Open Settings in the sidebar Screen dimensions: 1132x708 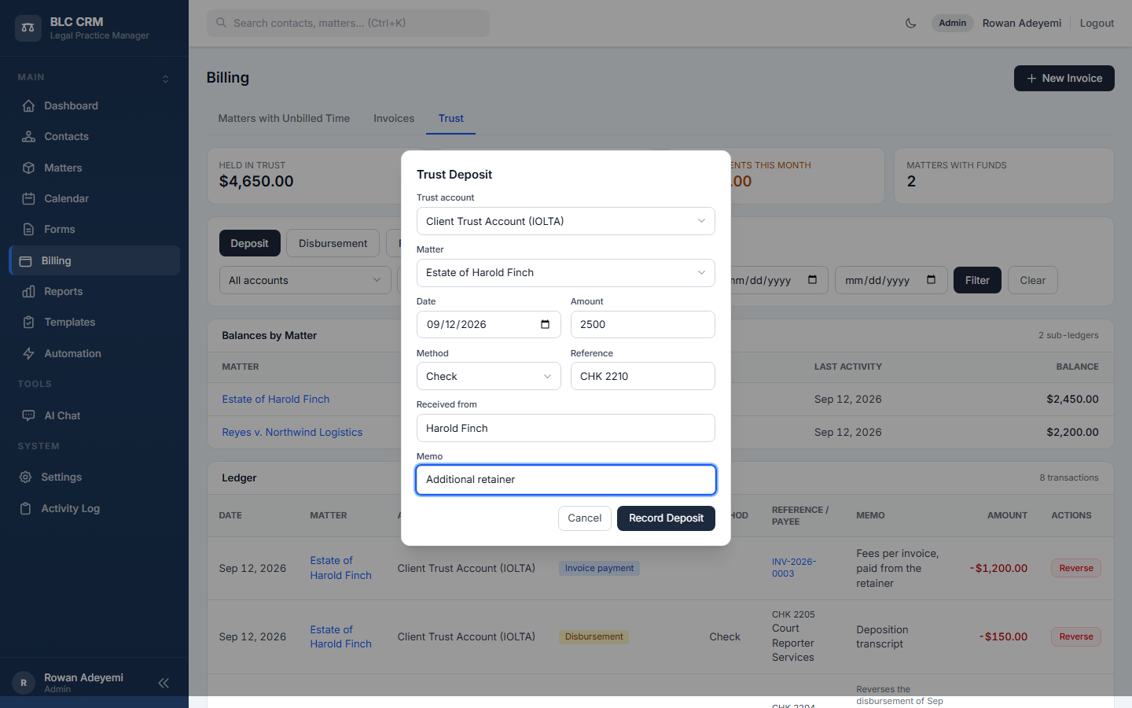pos(94,477)
